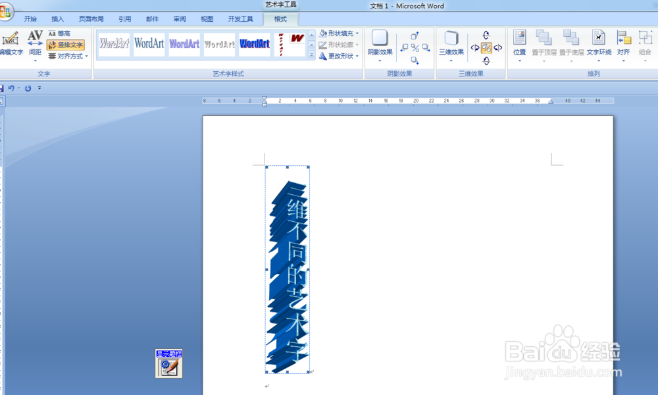This screenshot has height=395, width=658.
Task: Click the right indent marker on ruler
Action: click(x=551, y=101)
